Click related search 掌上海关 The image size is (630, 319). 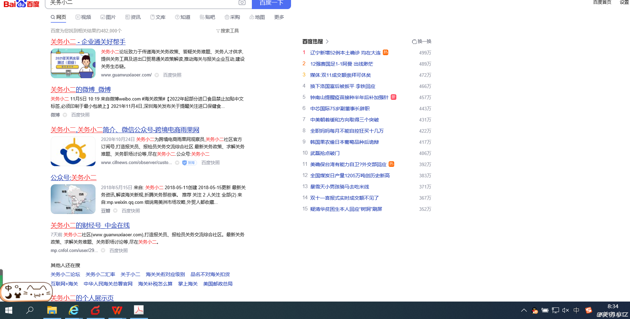click(x=188, y=284)
